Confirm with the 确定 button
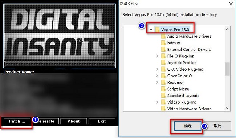The image size is (236, 138). coord(188,126)
